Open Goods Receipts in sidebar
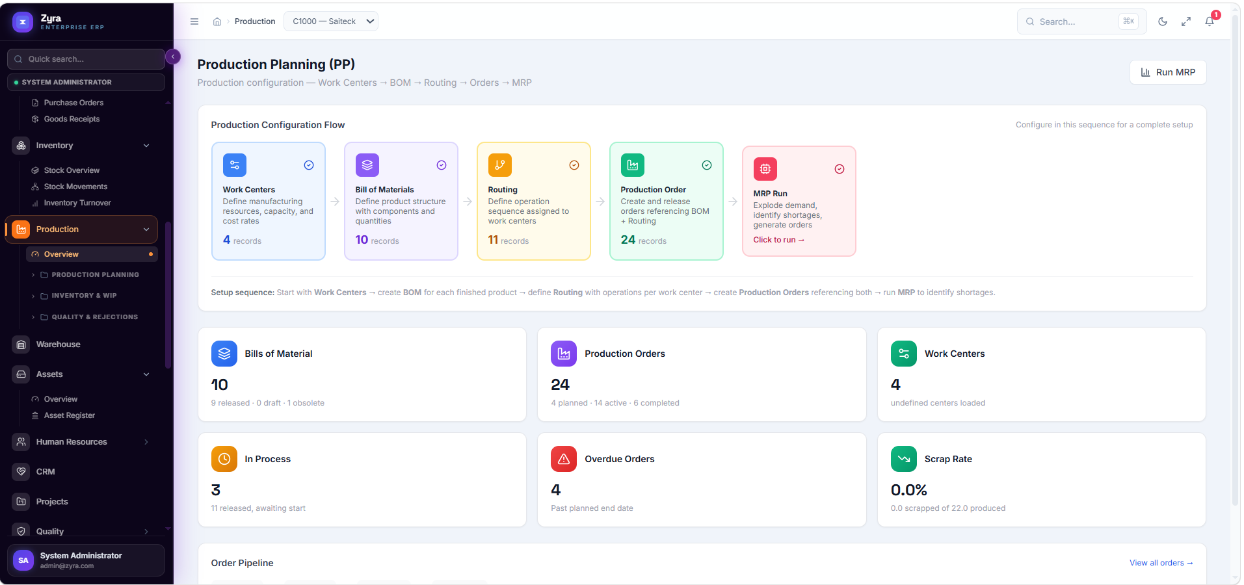1244x585 pixels. [72, 119]
